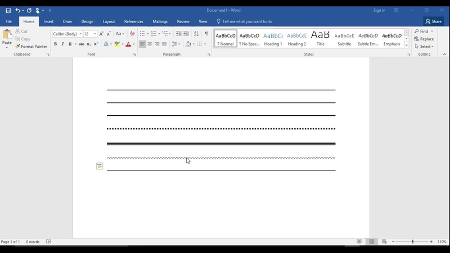
Task: Click the Save icon in quick access toolbar
Action: [x=8, y=10]
